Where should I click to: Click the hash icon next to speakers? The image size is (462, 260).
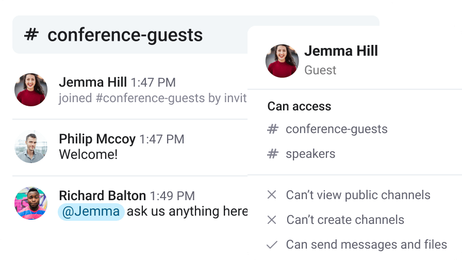[273, 154]
